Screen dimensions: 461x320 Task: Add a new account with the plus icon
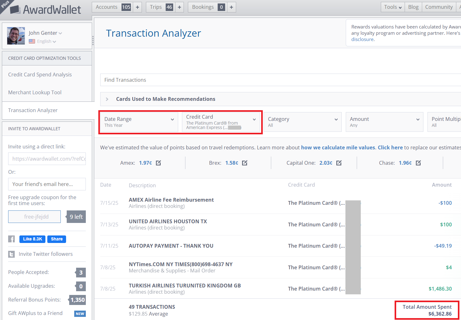point(137,7)
